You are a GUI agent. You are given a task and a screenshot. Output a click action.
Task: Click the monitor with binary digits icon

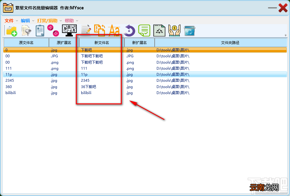69,30
